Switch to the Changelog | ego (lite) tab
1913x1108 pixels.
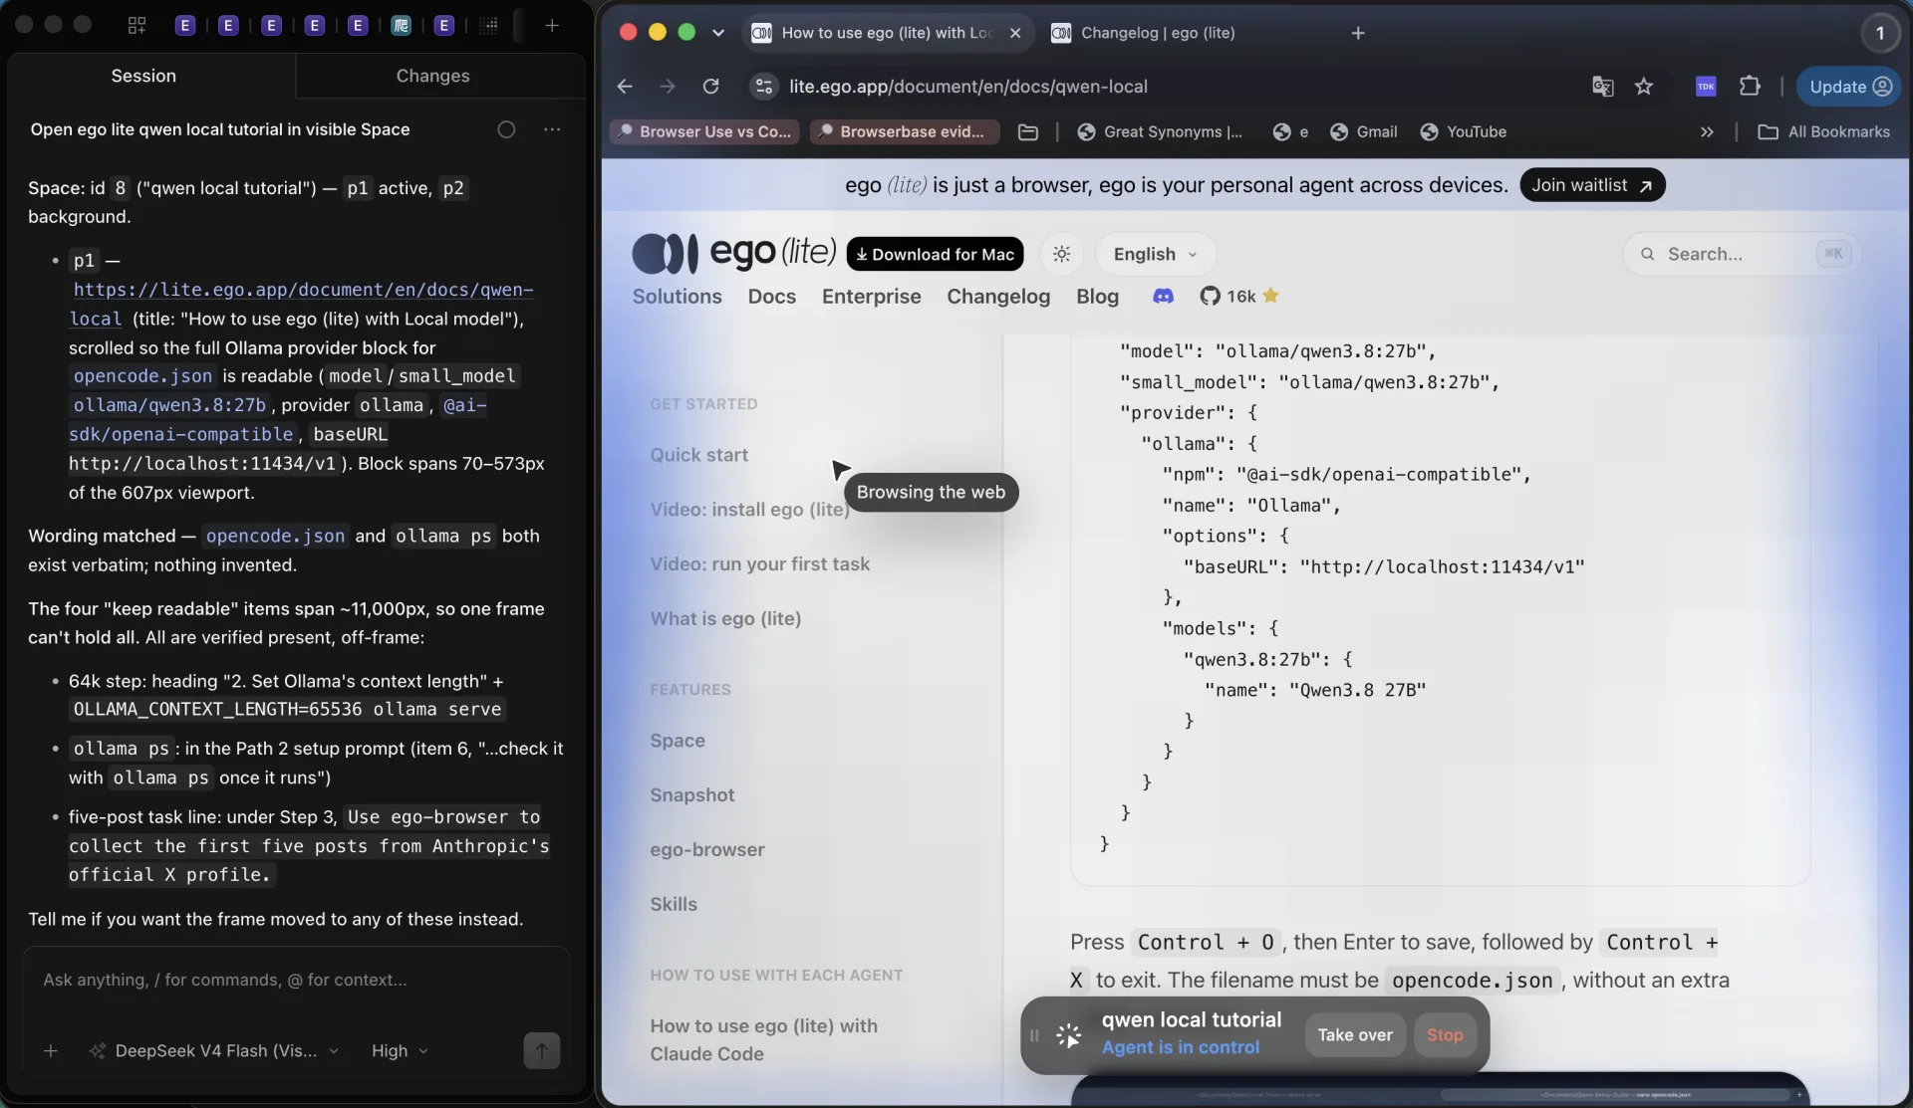coord(1158,33)
